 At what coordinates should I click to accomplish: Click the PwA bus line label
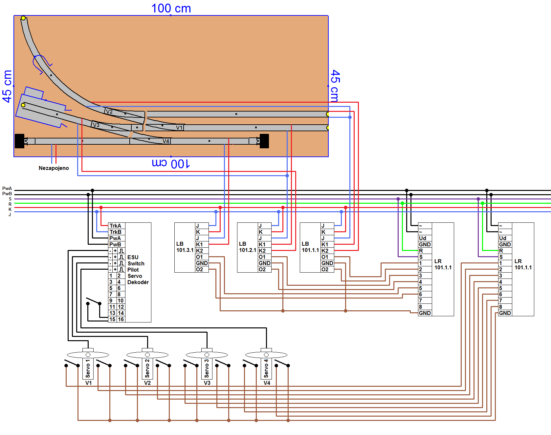pyautogui.click(x=7, y=188)
